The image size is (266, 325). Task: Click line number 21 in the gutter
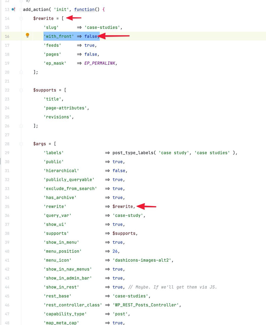coord(7,81)
